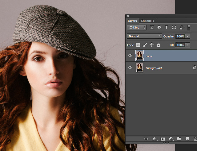Click the lock image pixels brush icon
The height and width of the screenshot is (151, 197).
pyautogui.click(x=145, y=45)
